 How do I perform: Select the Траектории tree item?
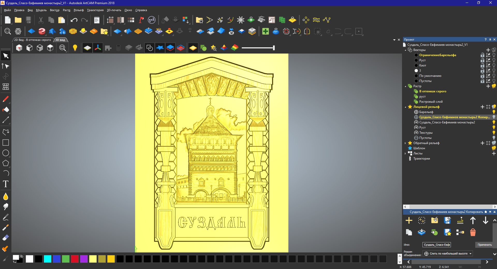pos(421,159)
